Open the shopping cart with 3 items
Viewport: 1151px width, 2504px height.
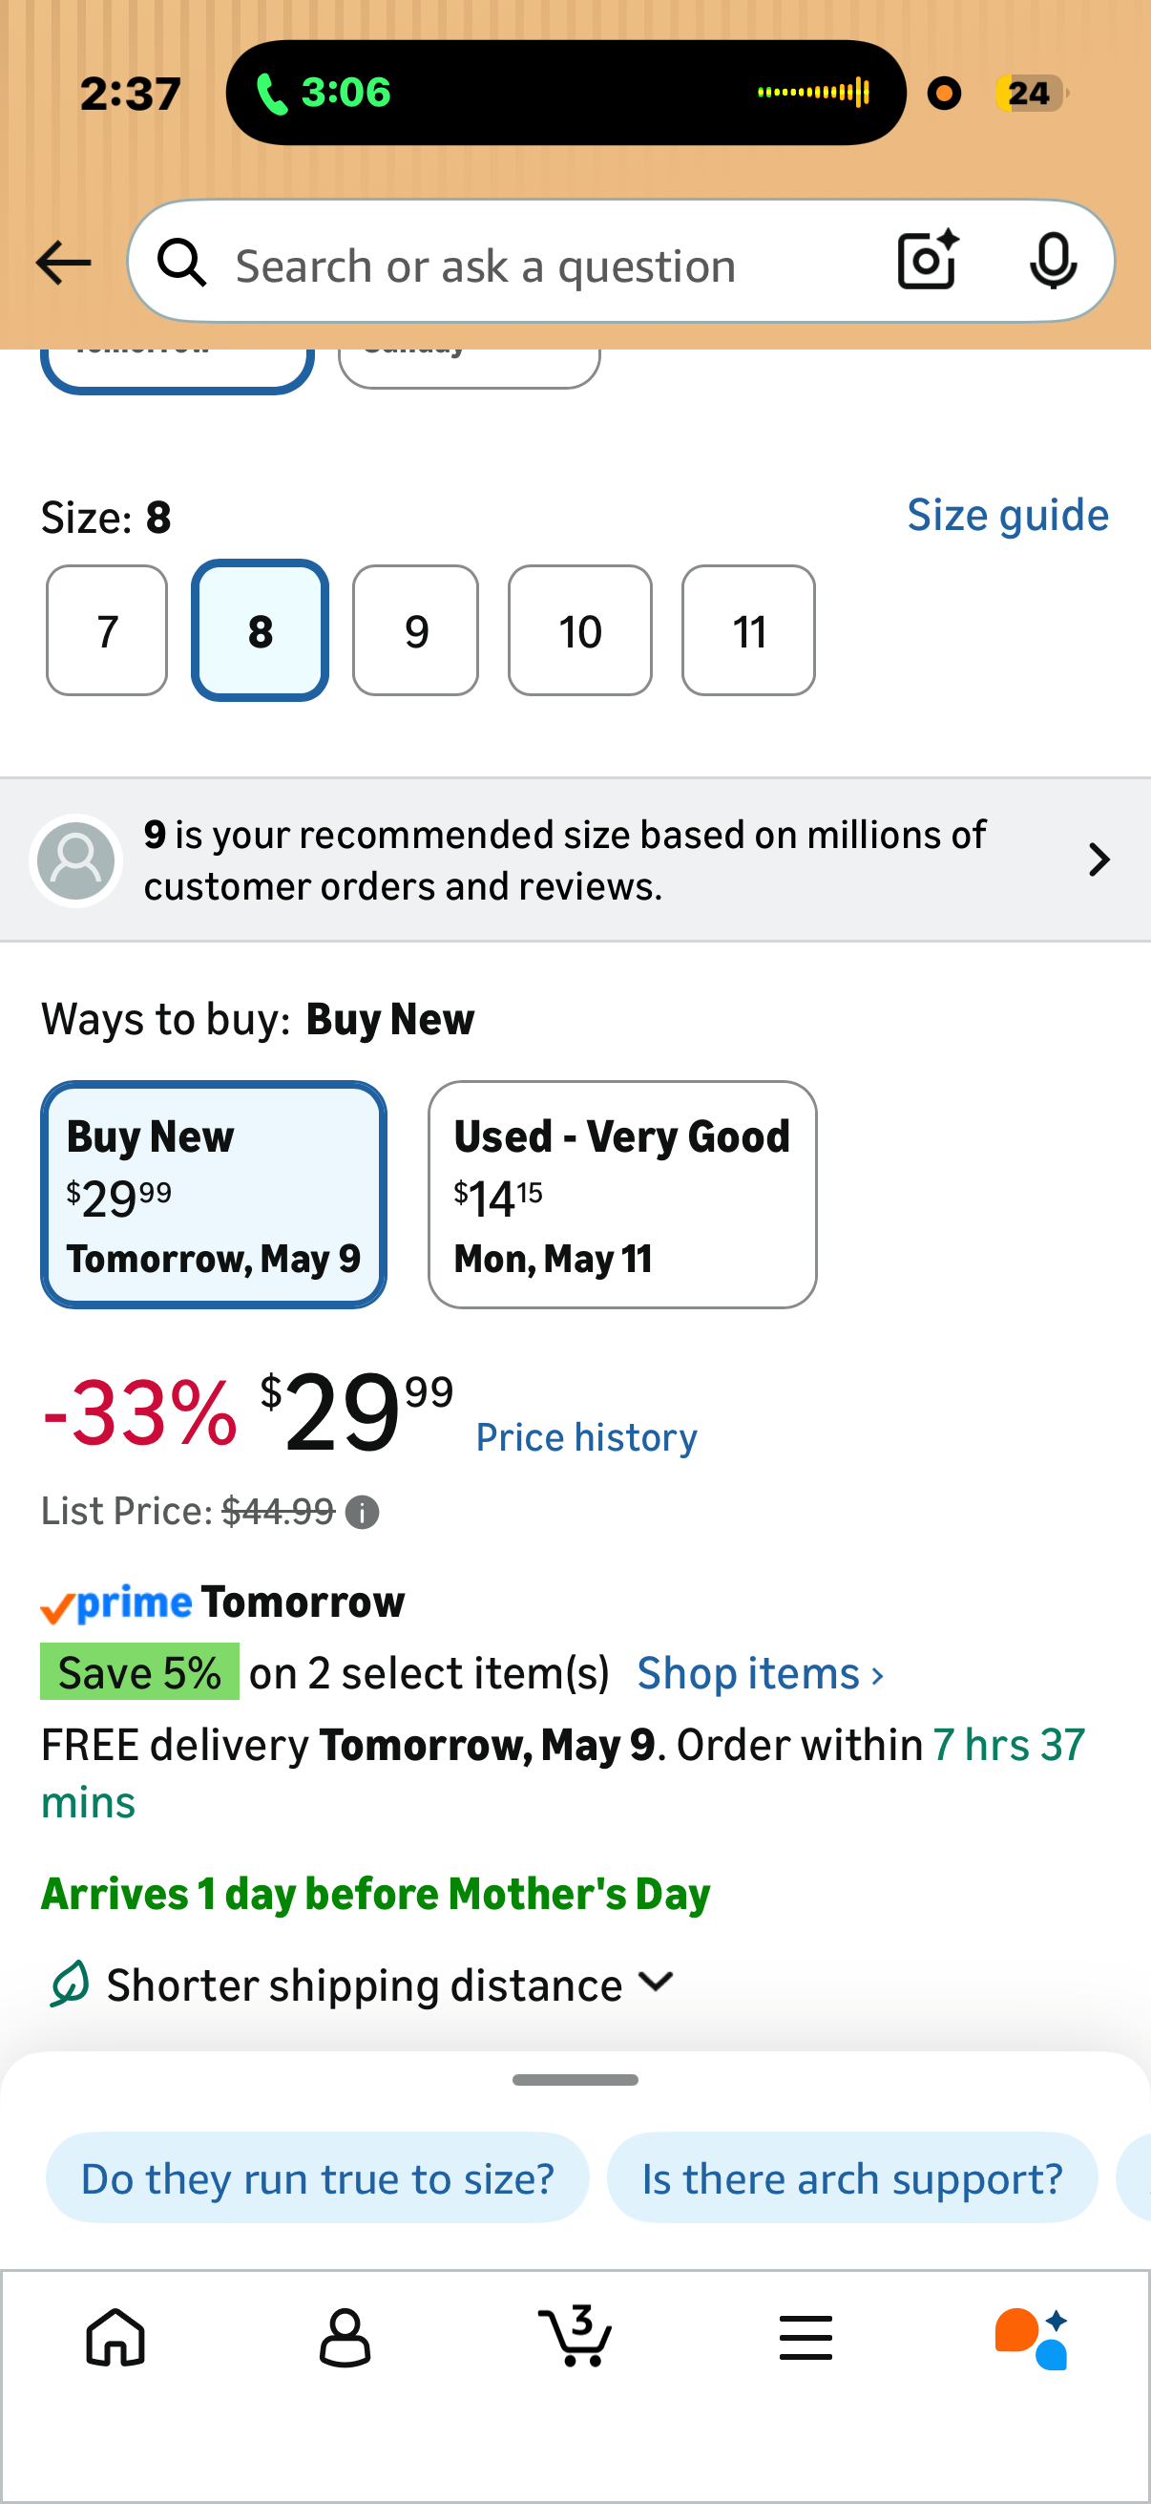(x=575, y=2335)
